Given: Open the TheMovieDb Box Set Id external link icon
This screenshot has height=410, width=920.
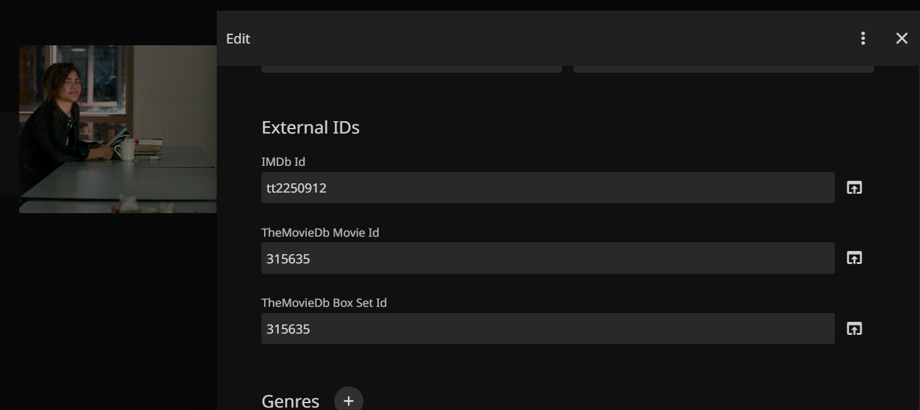Looking at the screenshot, I should (854, 329).
